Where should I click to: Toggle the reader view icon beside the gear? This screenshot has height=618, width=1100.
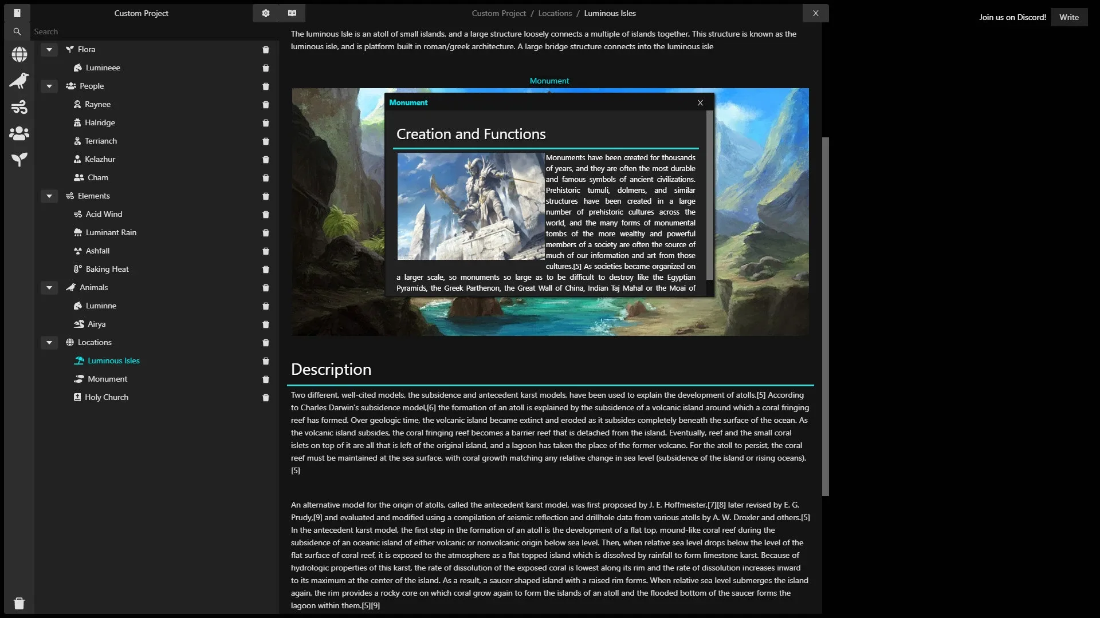tap(292, 13)
